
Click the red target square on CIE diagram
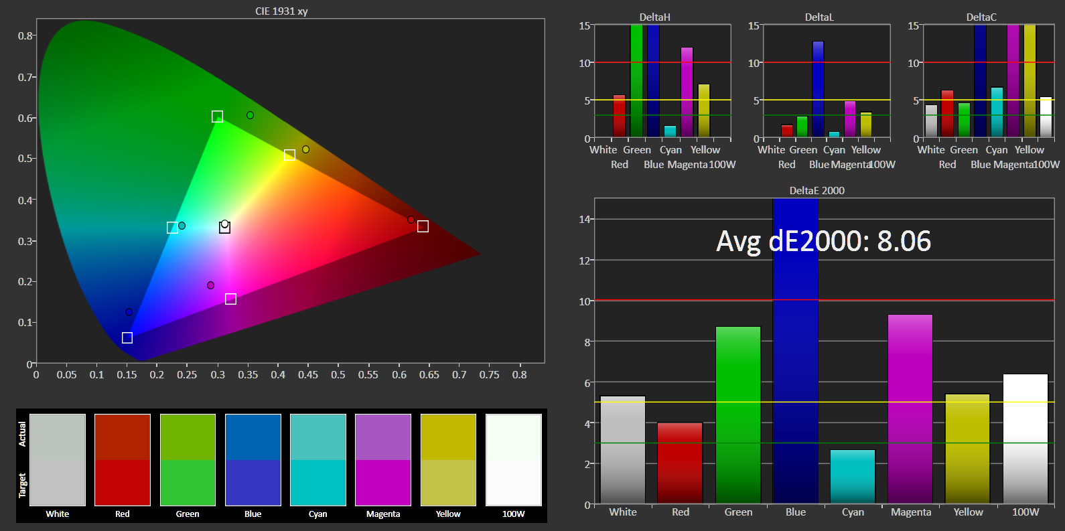point(423,226)
